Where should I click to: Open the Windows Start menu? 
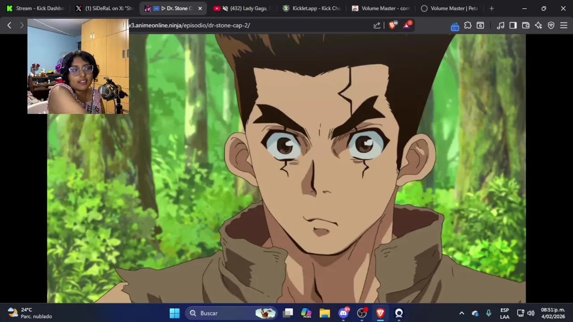point(175,313)
